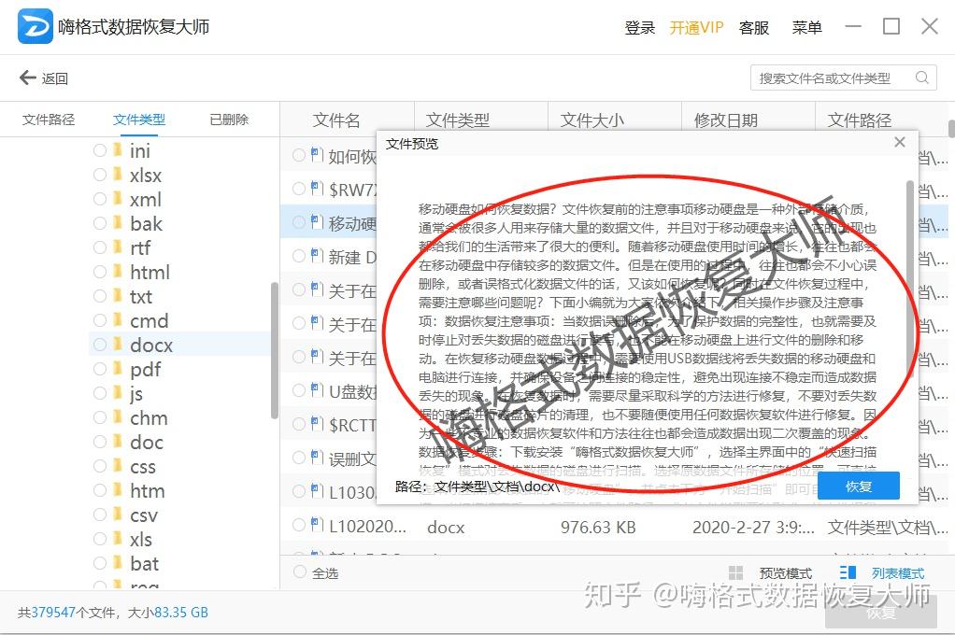Screen dimensions: 955x635
Task: Go back with the 返回 button
Action: click(x=44, y=78)
